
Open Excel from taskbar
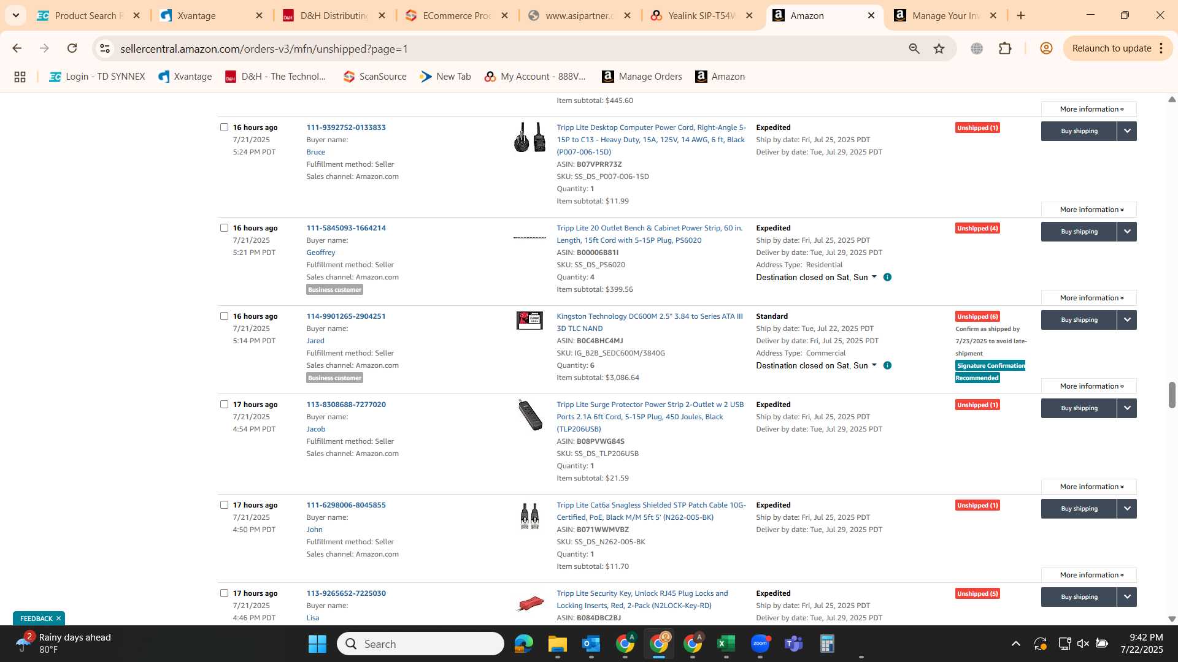point(726,644)
